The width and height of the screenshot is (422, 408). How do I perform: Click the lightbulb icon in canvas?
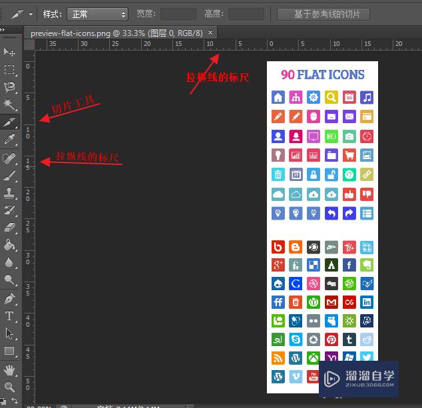click(278, 155)
